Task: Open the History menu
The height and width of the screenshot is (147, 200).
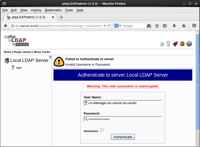Action: (x=36, y=10)
